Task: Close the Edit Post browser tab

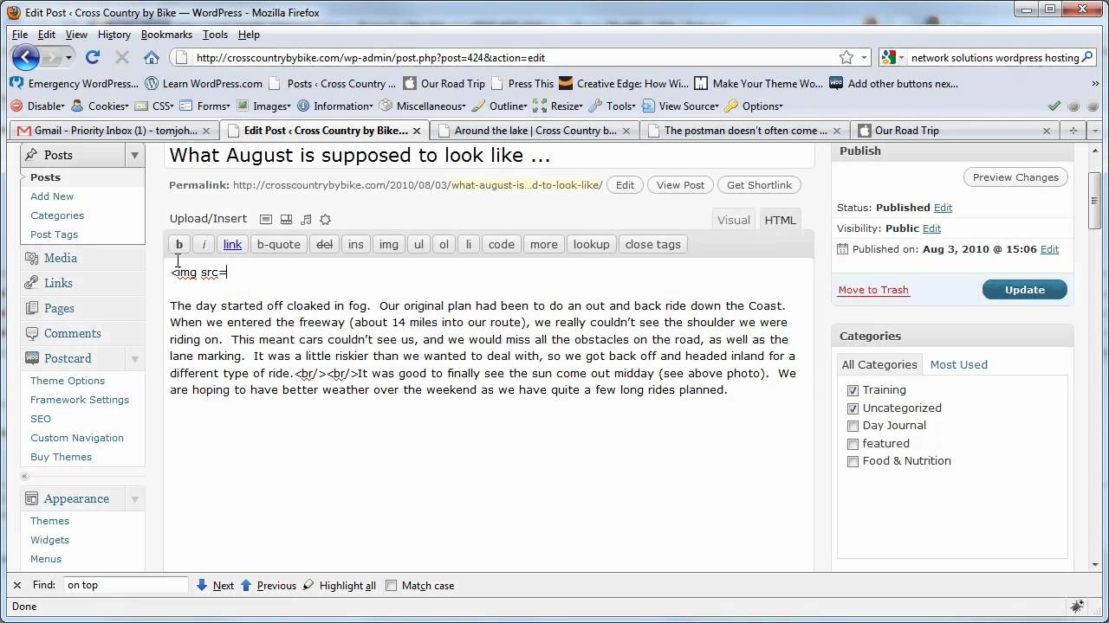Action: (x=417, y=131)
